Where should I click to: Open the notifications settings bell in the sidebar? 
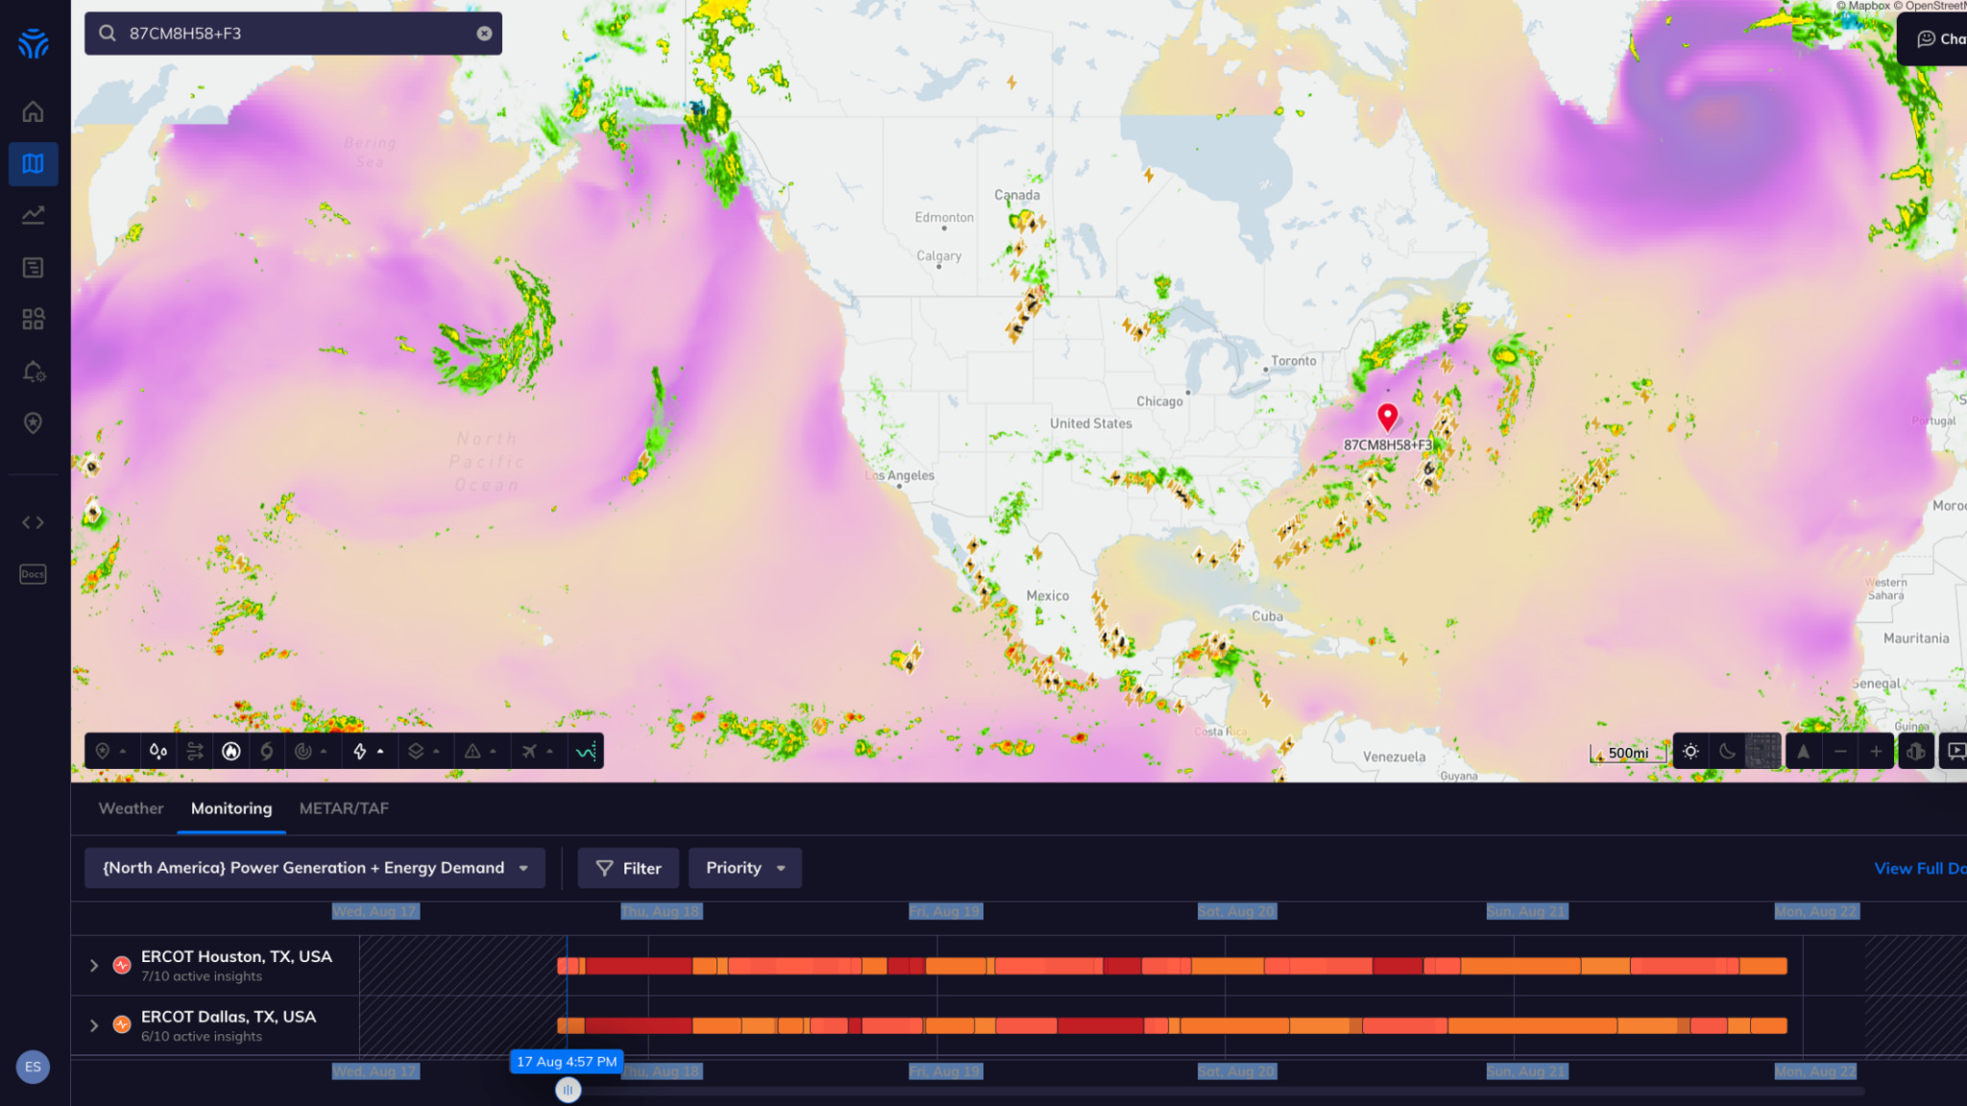point(33,372)
